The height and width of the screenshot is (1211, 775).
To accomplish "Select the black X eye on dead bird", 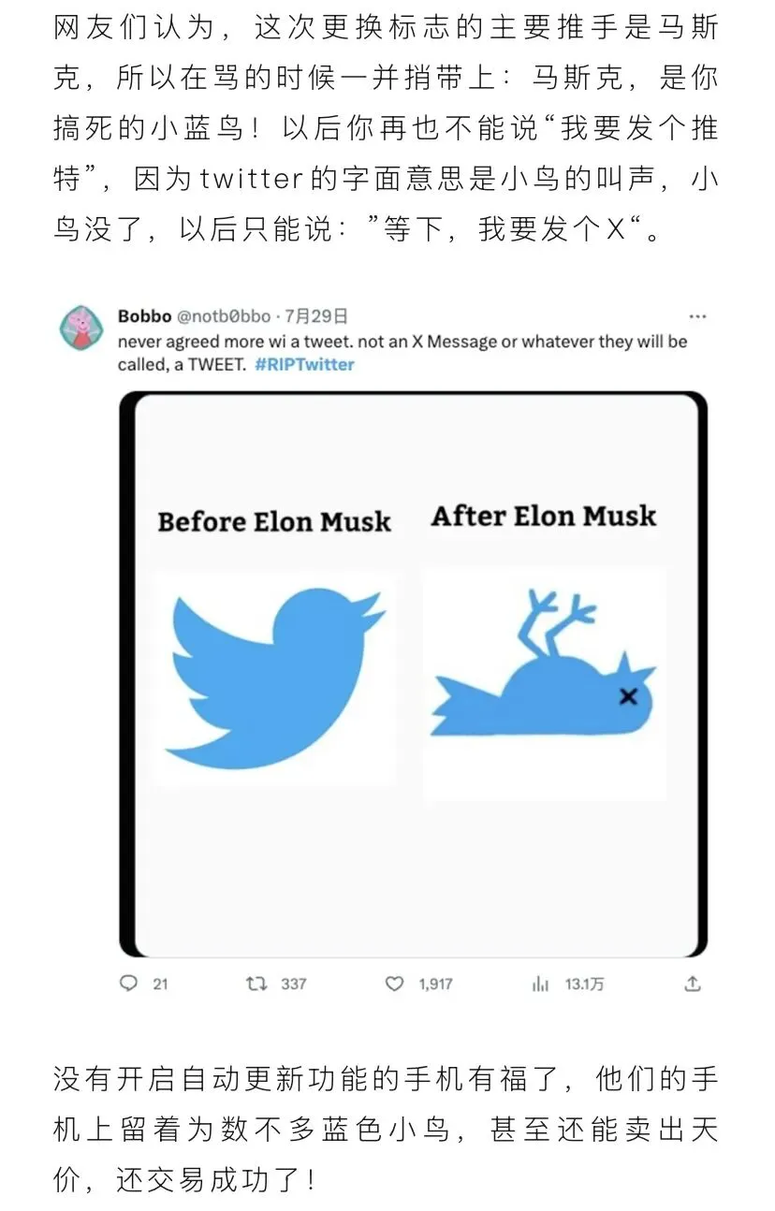I will point(628,695).
